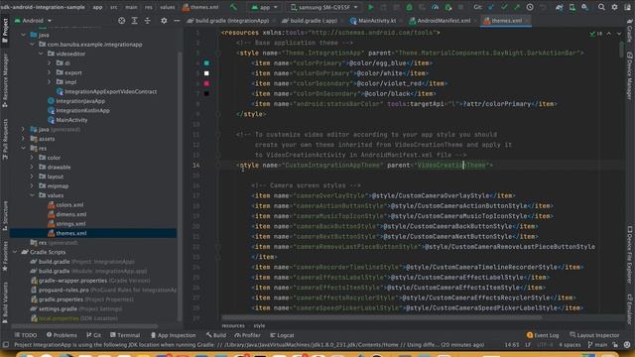Viewport: 635px width, 357px height.
Task: Open Project panel options gear
Action: coord(164,20)
